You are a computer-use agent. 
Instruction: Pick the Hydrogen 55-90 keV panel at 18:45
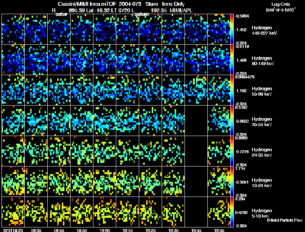(x=59, y=90)
